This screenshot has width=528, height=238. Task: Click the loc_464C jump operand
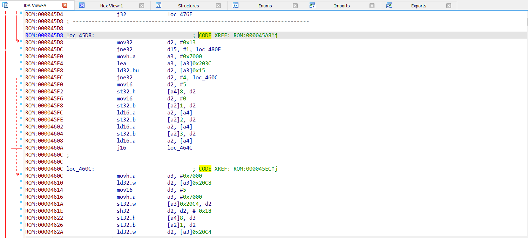click(180, 148)
